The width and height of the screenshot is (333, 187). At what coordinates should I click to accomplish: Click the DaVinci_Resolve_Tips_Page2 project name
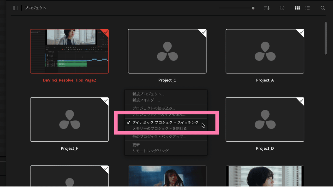click(69, 80)
